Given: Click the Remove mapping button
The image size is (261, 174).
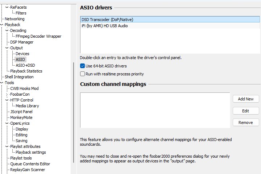Looking at the screenshot, I should 245,123.
